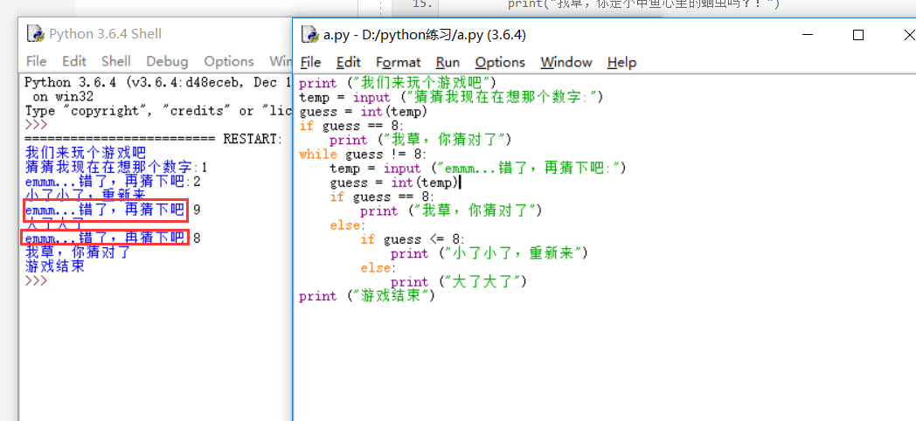Click the code line print ("我们来玩个游戏吧")

pyautogui.click(x=397, y=83)
